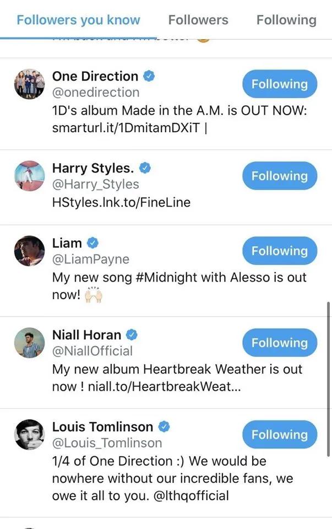Tap Niall Horan's profile photo

29,343
